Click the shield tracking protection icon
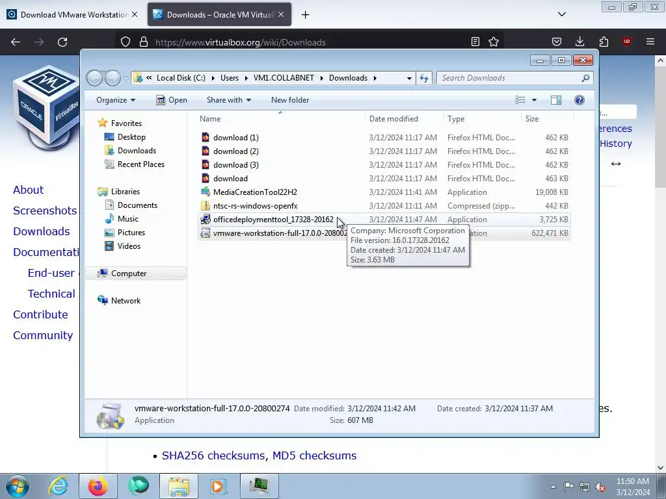Screen dimensions: 666x499 pyautogui.click(x=126, y=42)
